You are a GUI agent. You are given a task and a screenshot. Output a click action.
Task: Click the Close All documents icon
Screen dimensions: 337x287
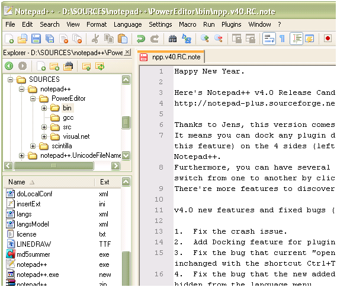coord(77,39)
